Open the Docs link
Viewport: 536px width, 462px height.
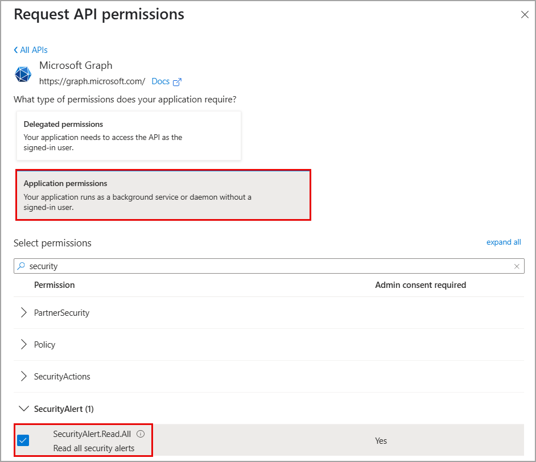(x=160, y=81)
